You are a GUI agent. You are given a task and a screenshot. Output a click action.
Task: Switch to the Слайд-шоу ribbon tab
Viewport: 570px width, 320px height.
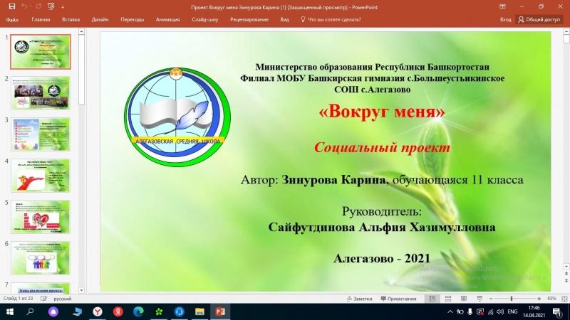[x=205, y=20]
